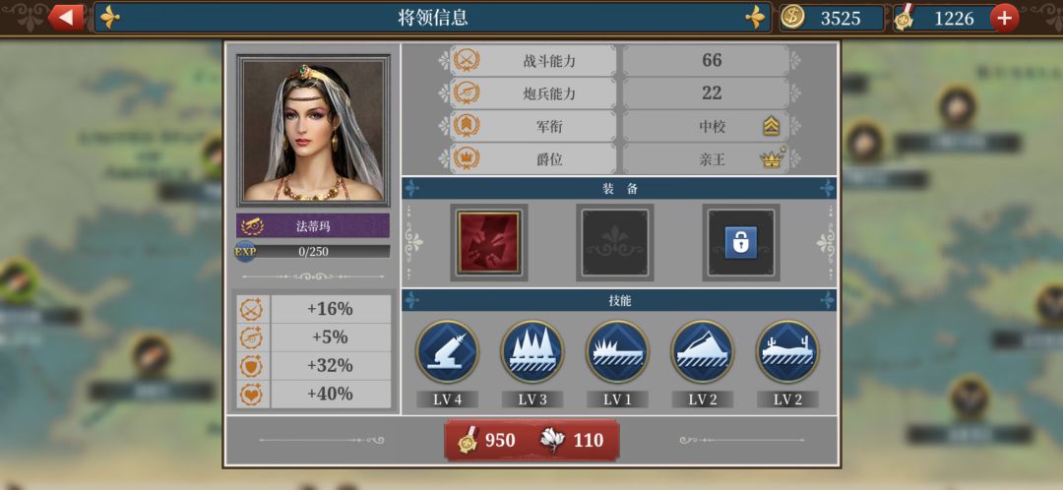Image resolution: width=1063 pixels, height=490 pixels.
Task: Tap the locked equipment slot
Action: 741,243
